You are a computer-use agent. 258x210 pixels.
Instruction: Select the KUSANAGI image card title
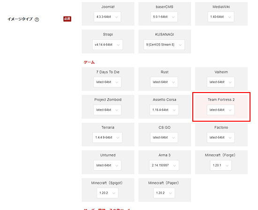coord(164,34)
